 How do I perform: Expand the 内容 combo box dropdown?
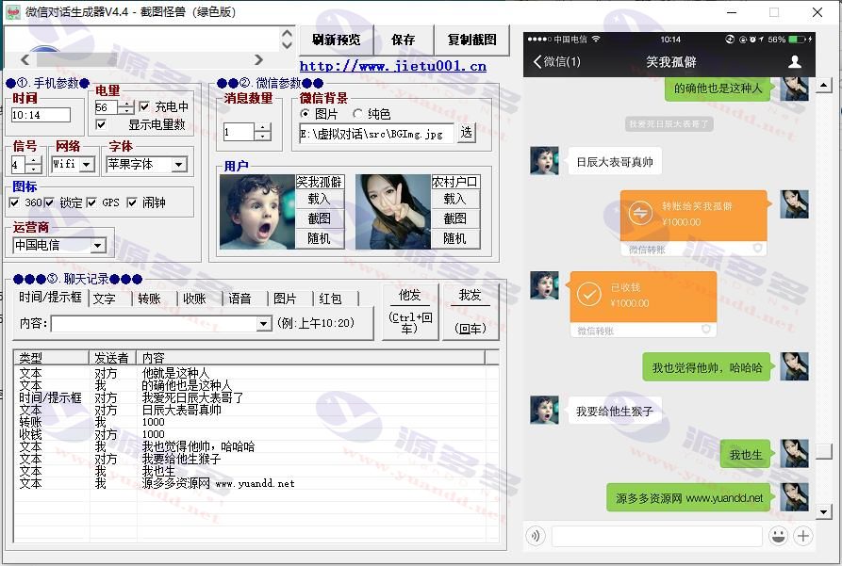(x=263, y=324)
